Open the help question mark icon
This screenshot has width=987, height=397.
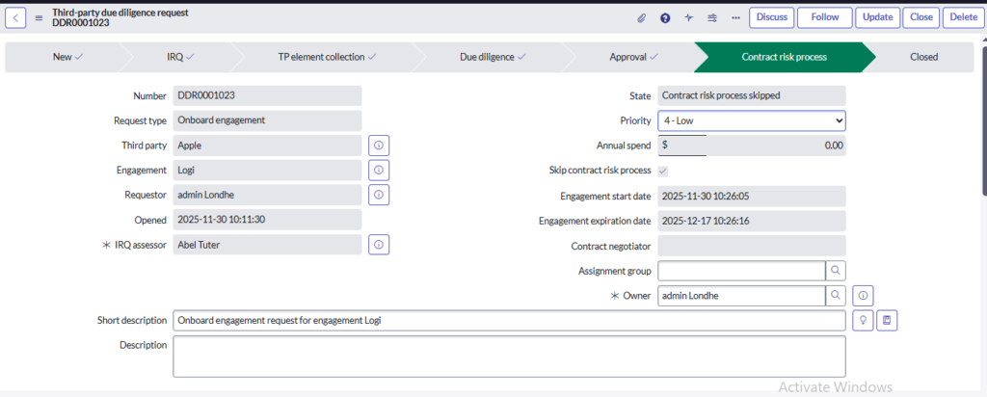click(665, 17)
